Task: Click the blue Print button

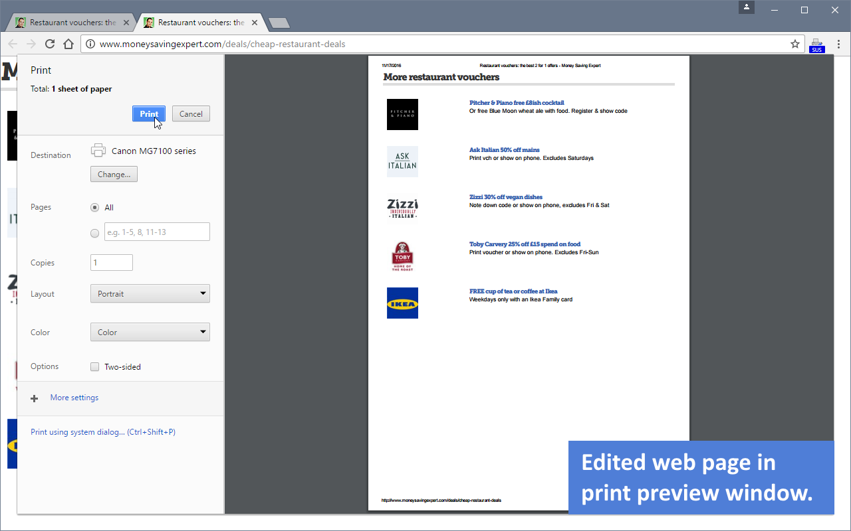Action: click(149, 114)
